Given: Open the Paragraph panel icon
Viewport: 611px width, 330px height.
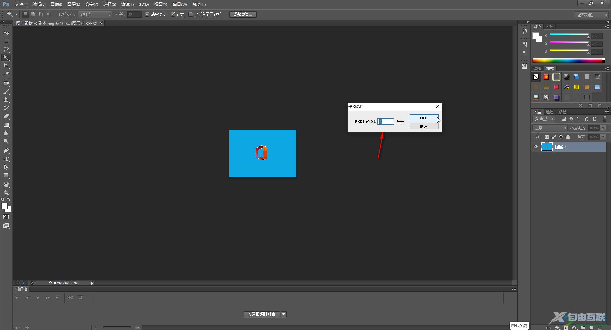Looking at the screenshot, I should [524, 53].
